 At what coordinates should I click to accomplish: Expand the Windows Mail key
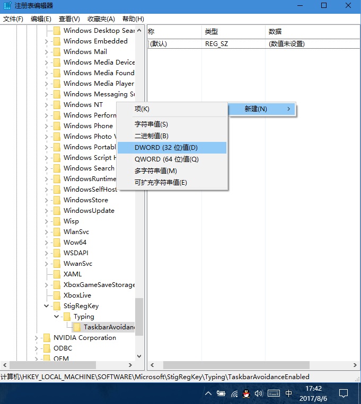point(46,52)
